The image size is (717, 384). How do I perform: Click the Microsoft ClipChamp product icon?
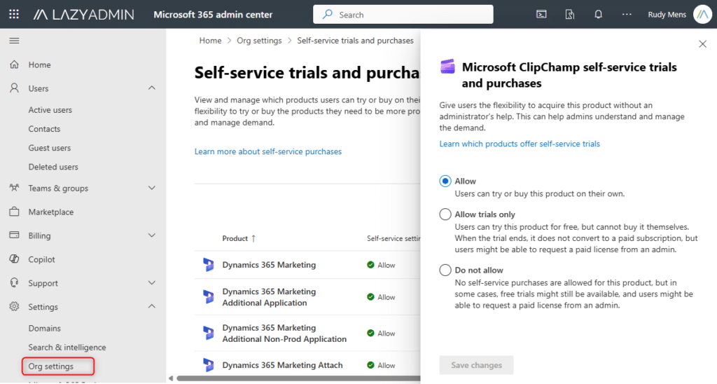(x=447, y=67)
